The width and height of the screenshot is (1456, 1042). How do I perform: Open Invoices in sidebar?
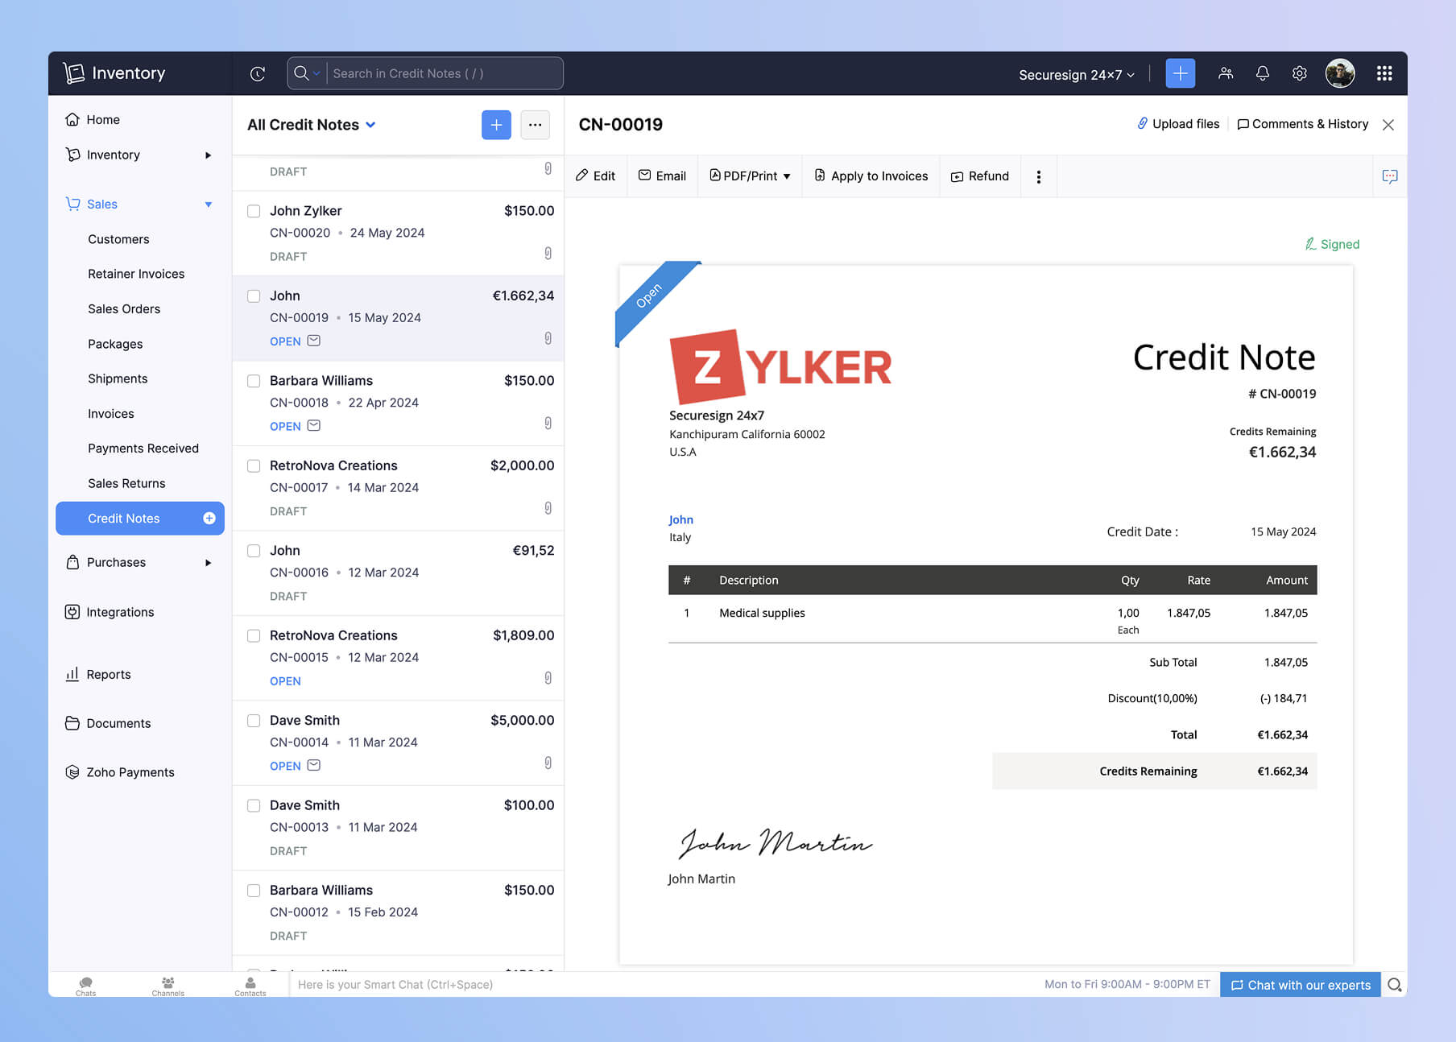click(111, 414)
